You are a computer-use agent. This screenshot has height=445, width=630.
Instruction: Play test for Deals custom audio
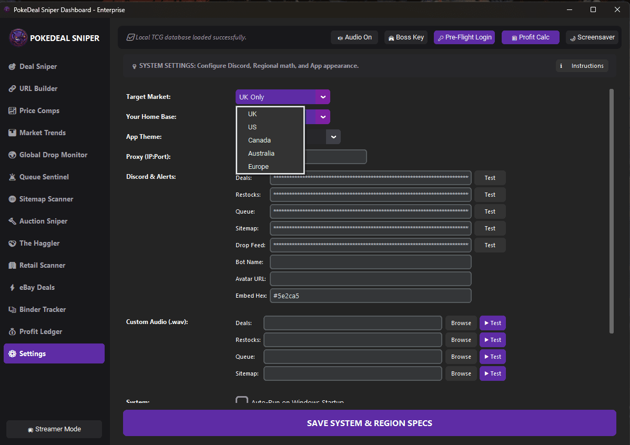coord(493,323)
